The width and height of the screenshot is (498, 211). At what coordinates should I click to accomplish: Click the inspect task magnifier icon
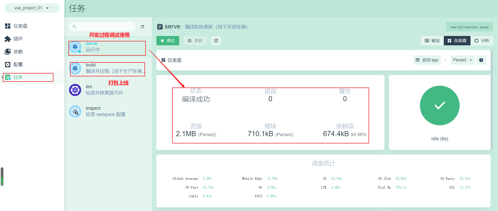[75, 112]
